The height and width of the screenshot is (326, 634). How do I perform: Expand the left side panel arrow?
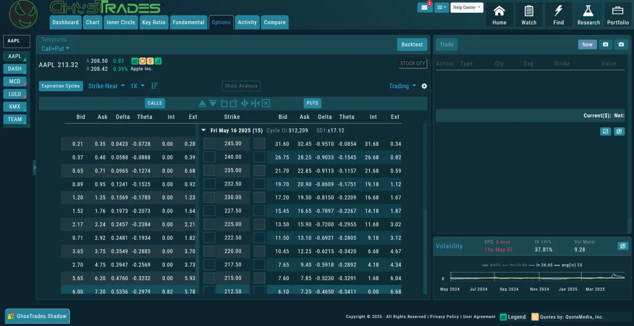coord(35,167)
